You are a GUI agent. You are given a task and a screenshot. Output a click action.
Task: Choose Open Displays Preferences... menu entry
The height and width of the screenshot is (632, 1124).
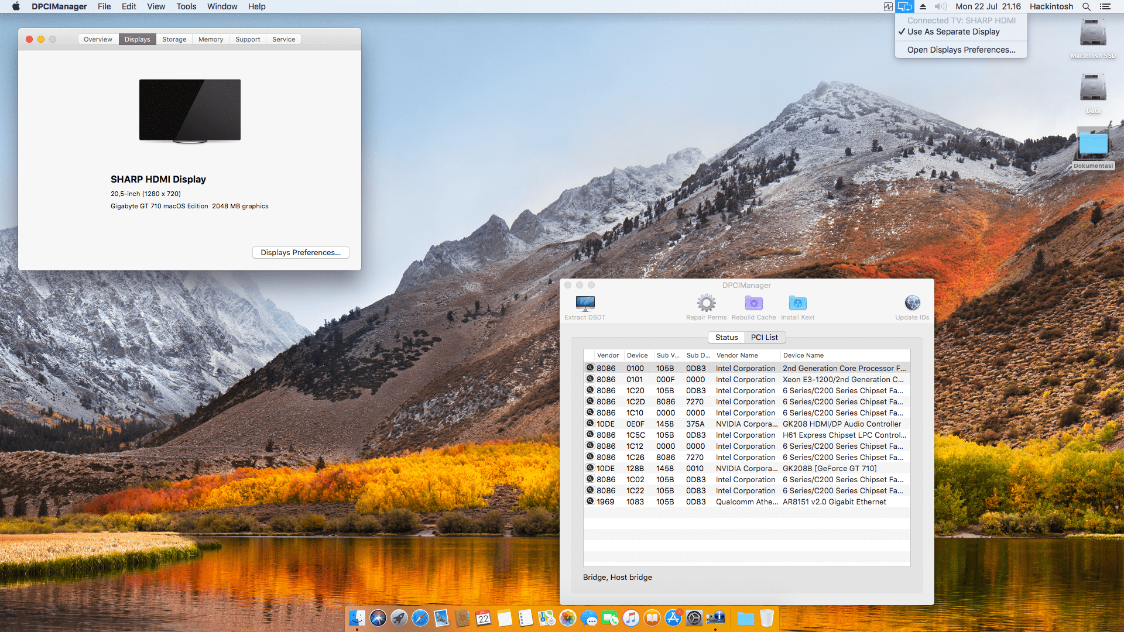961,50
